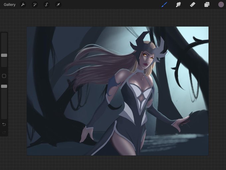226x170 pixels.
Task: Open the Adjustments magic wand menu
Action: (x=35, y=5)
